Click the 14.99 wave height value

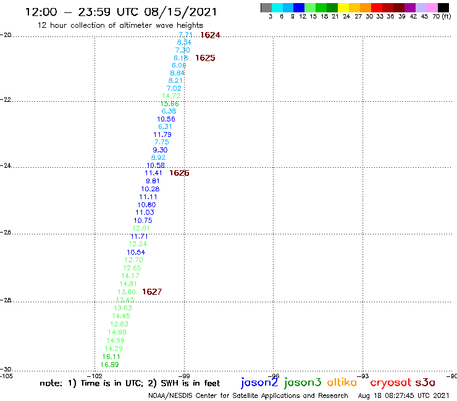pyautogui.click(x=115, y=341)
